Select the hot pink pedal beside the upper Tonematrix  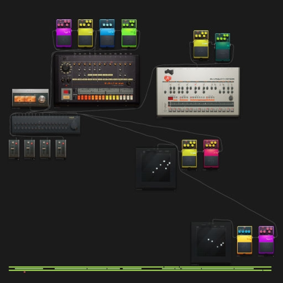pos(211,154)
